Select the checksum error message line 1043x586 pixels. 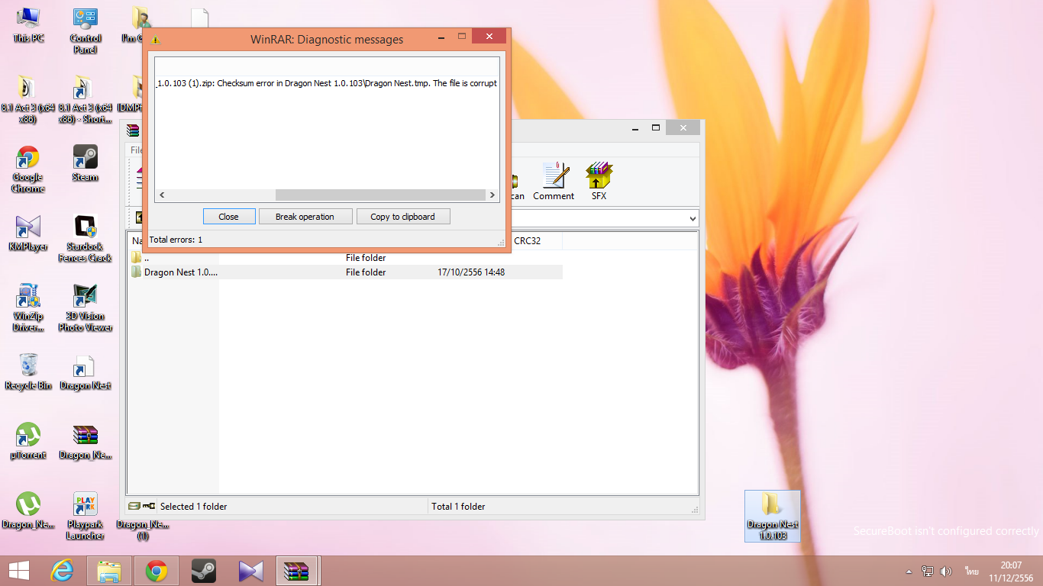327,83
